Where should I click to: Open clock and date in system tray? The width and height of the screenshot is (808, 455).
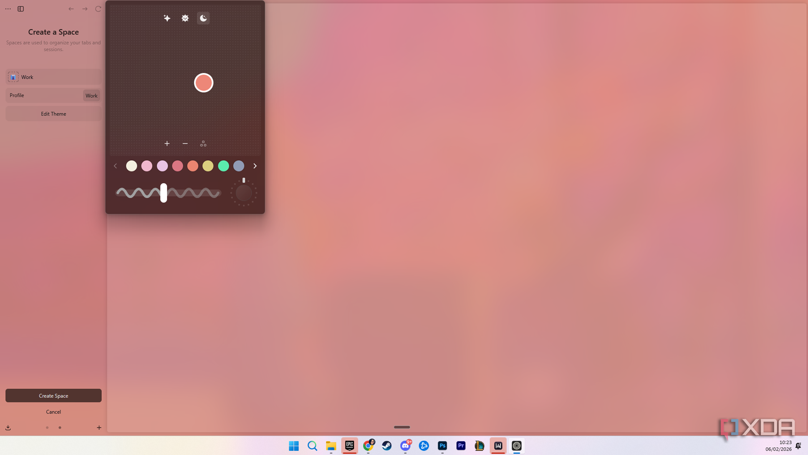click(x=778, y=446)
